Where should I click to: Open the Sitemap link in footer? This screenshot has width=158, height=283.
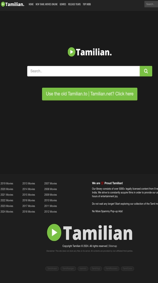(113, 246)
